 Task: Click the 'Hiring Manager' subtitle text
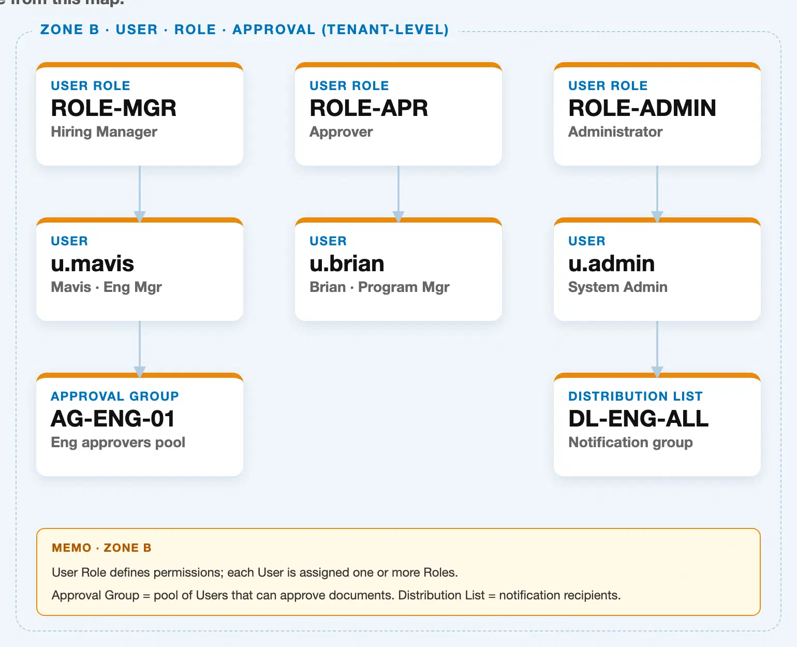point(104,132)
